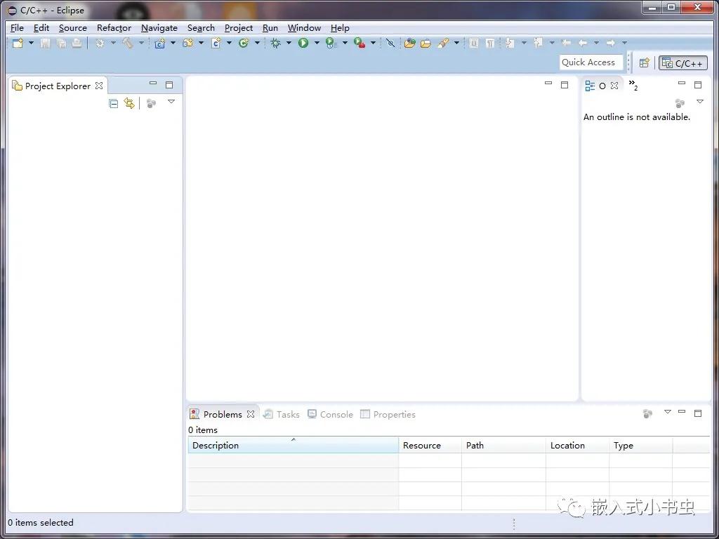The image size is (719, 539).
Task: Open the New wizard dropdown arrow
Action: (31, 43)
